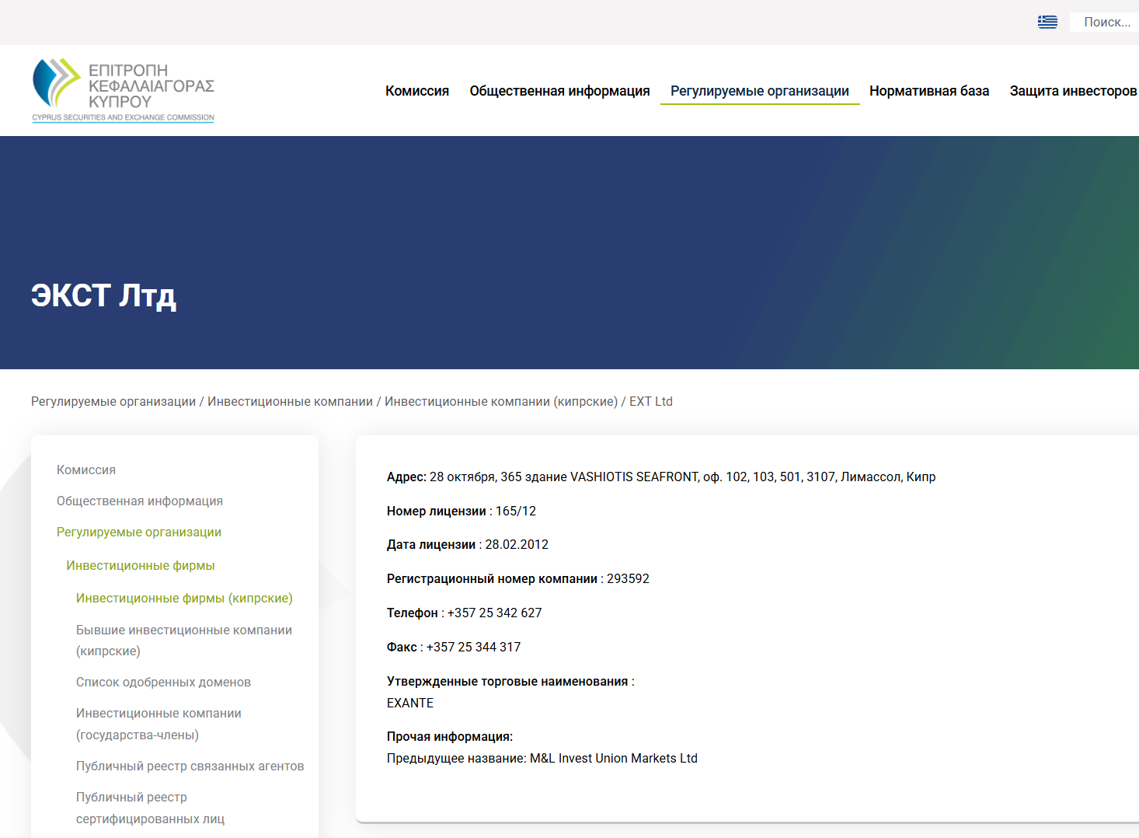Click the fax number +357 25 344 317
The height and width of the screenshot is (838, 1139).
[x=473, y=647]
